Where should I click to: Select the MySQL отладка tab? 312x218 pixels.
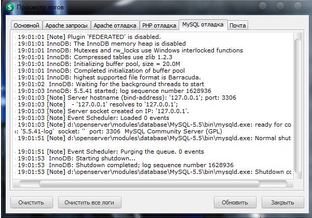pyautogui.click(x=203, y=25)
